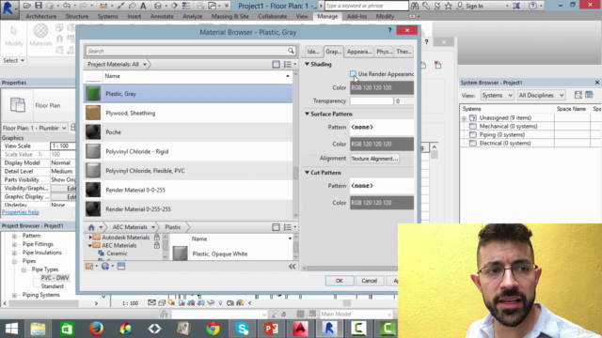Screen dimensions: 602x338
Task: Collapse the Shading section
Action: (308, 64)
